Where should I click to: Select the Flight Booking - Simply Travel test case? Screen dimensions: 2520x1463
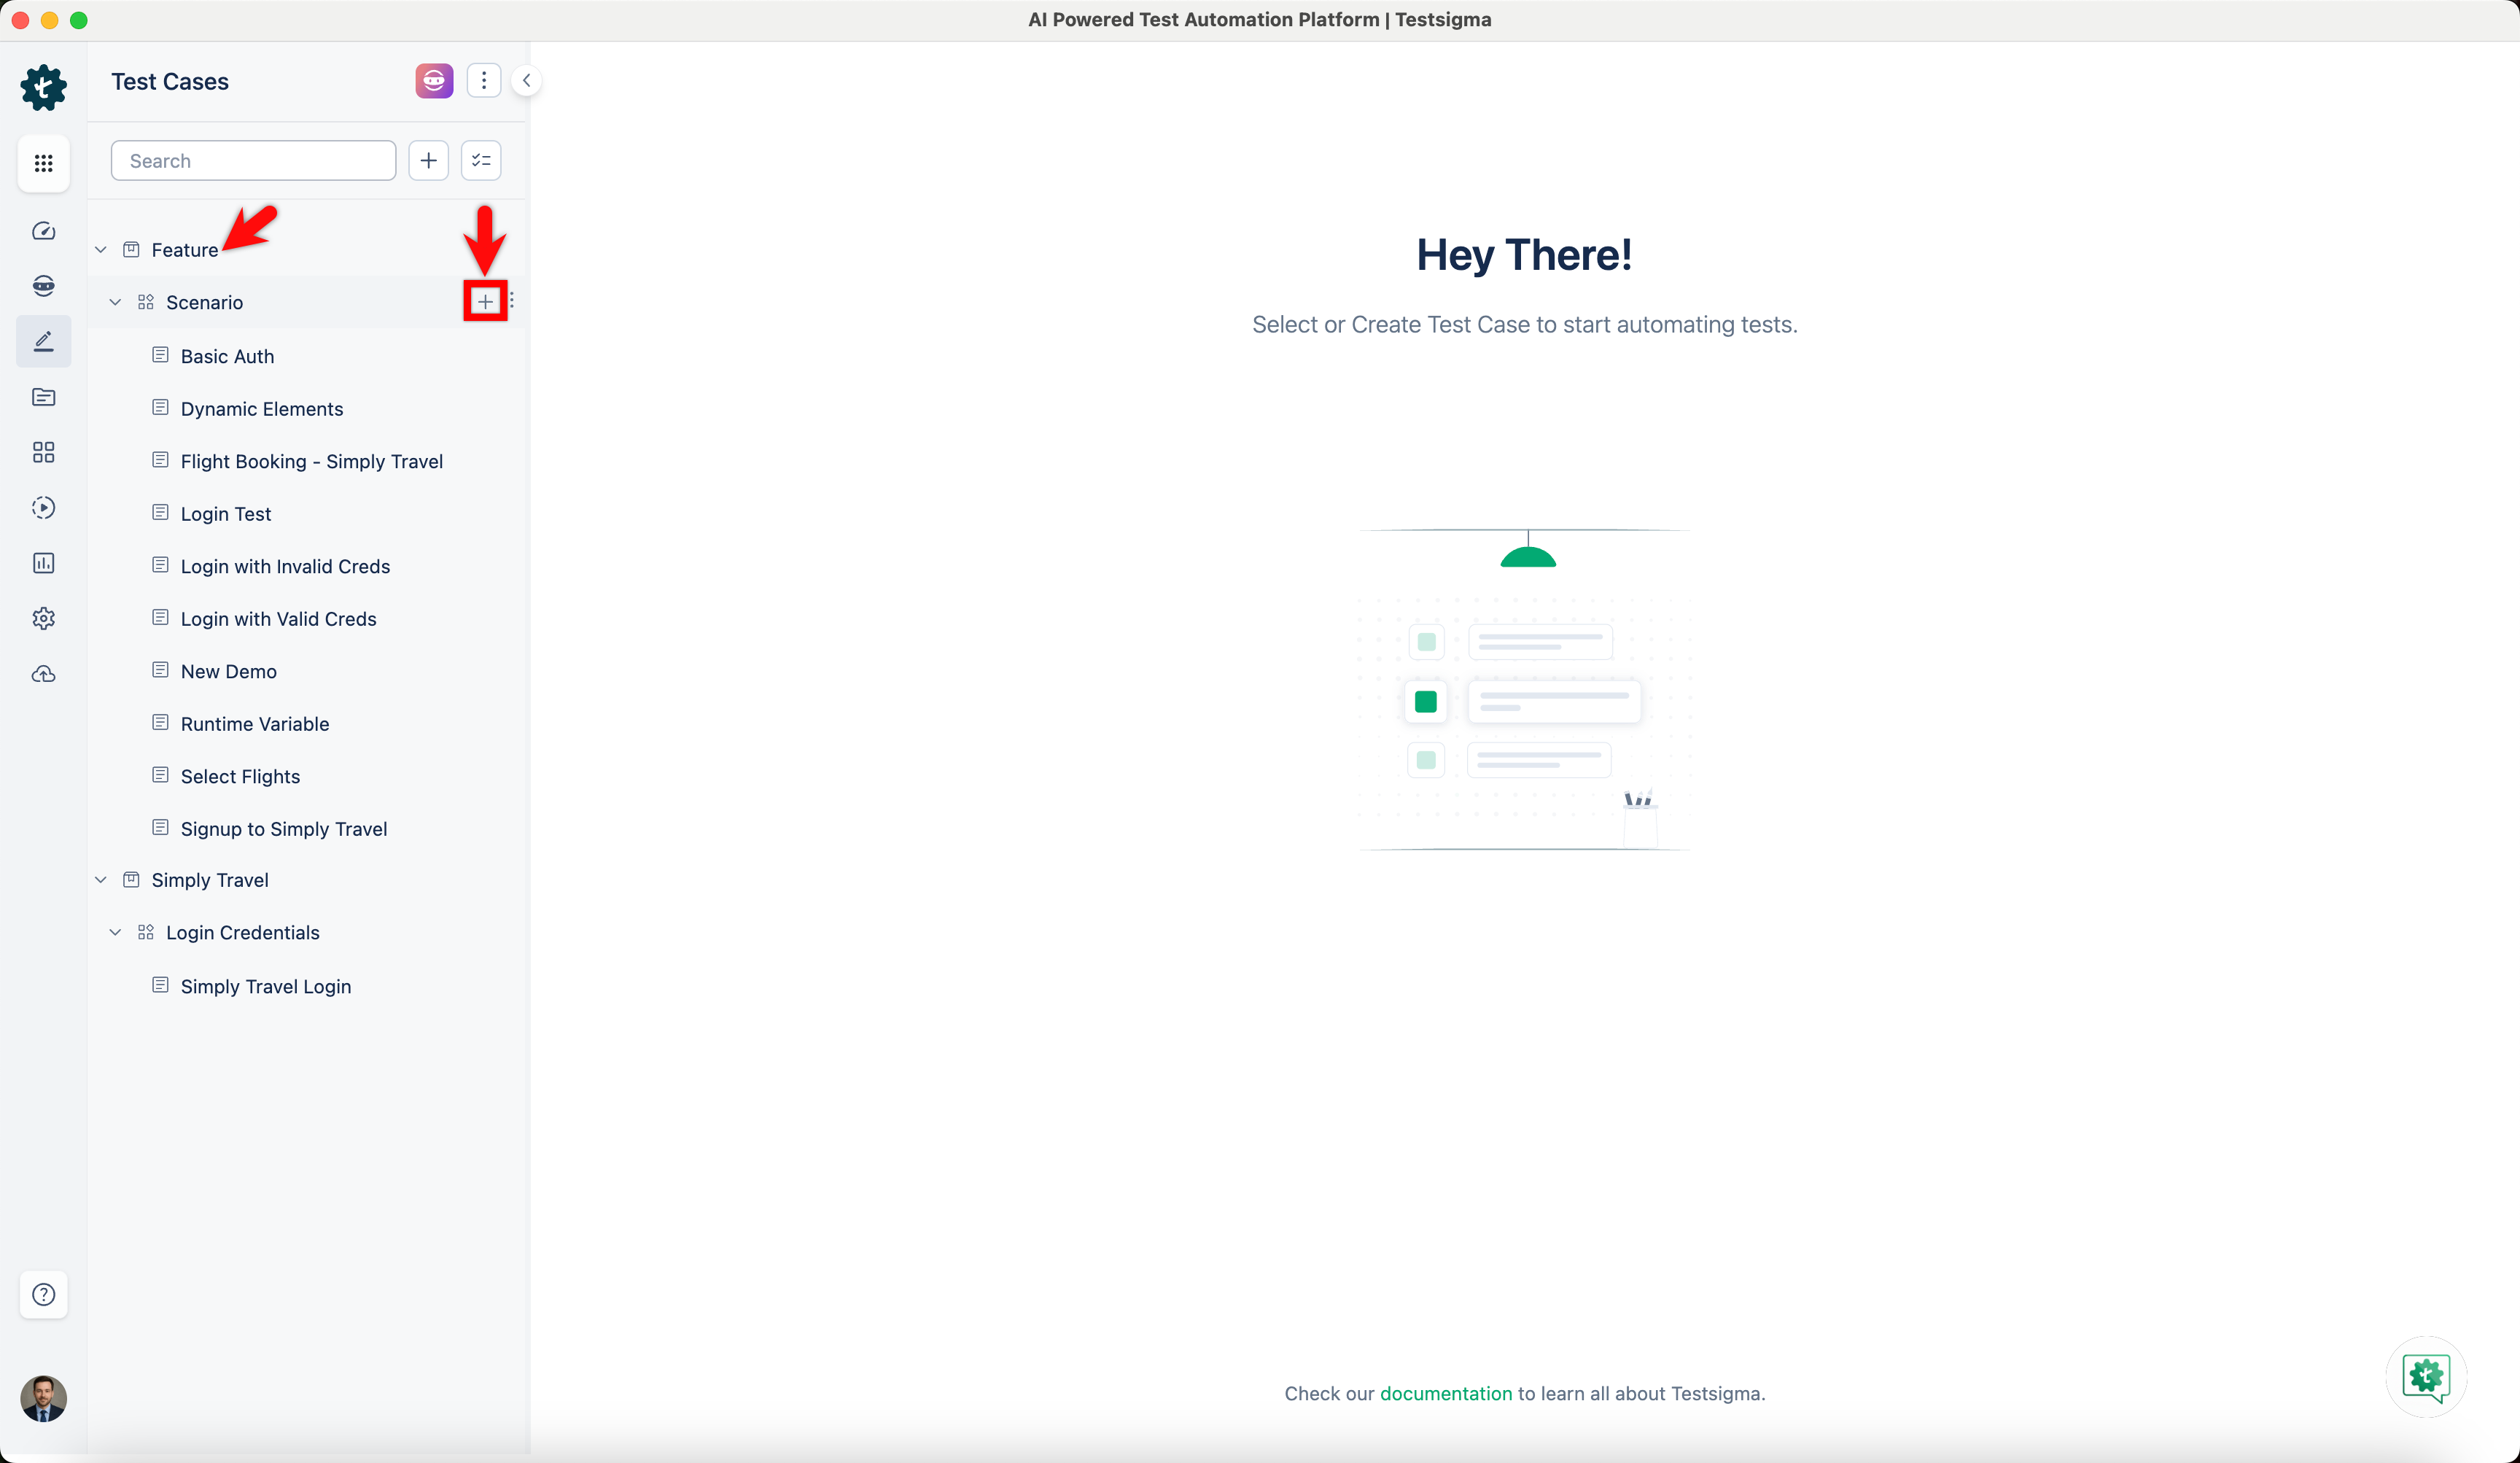click(x=311, y=461)
